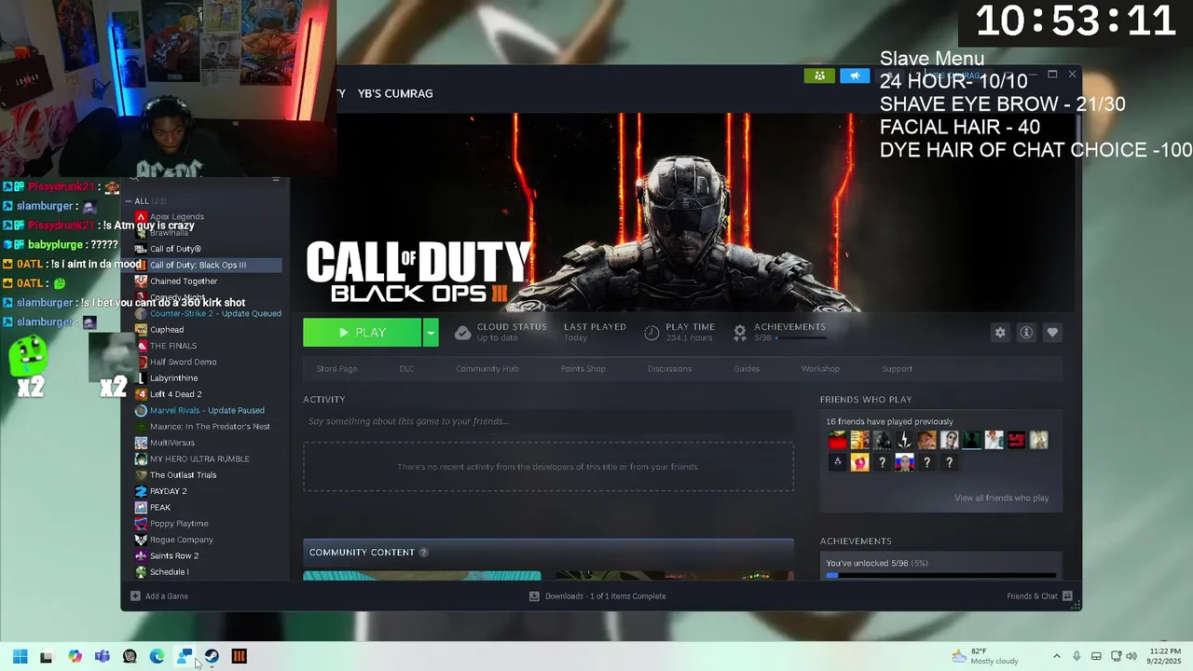Open the Play button dropdown arrow

point(430,333)
